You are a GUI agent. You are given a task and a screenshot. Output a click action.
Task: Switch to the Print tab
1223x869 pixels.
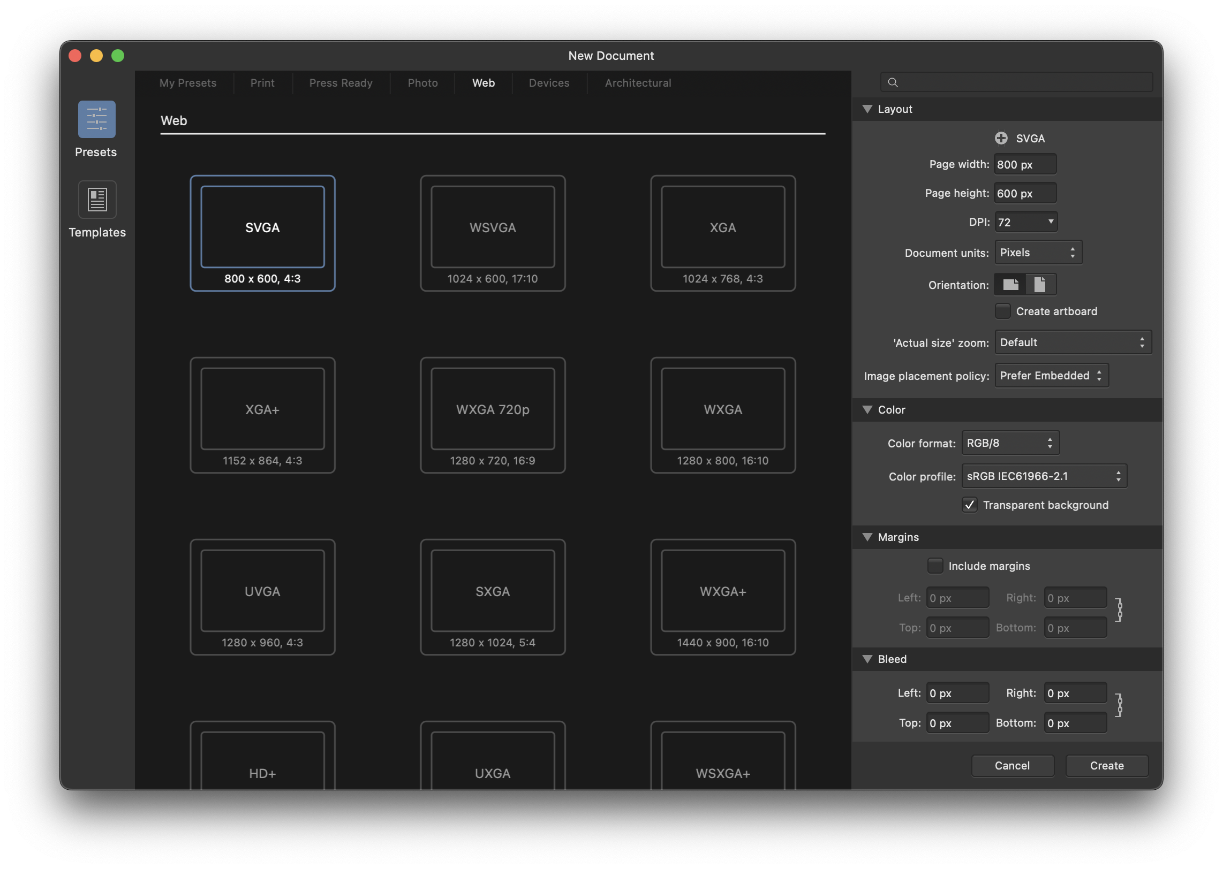point(262,83)
